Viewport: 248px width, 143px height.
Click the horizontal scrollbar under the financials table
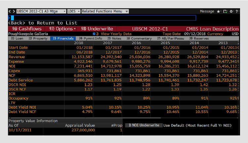pyautogui.click(x=85, y=118)
